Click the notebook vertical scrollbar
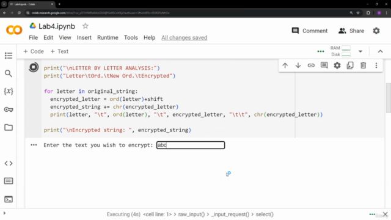 pyautogui.click(x=388, y=98)
